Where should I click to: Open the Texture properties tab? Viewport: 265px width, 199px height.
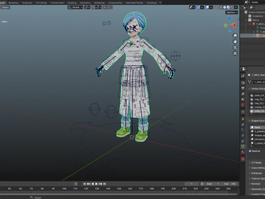pyautogui.click(x=243, y=159)
